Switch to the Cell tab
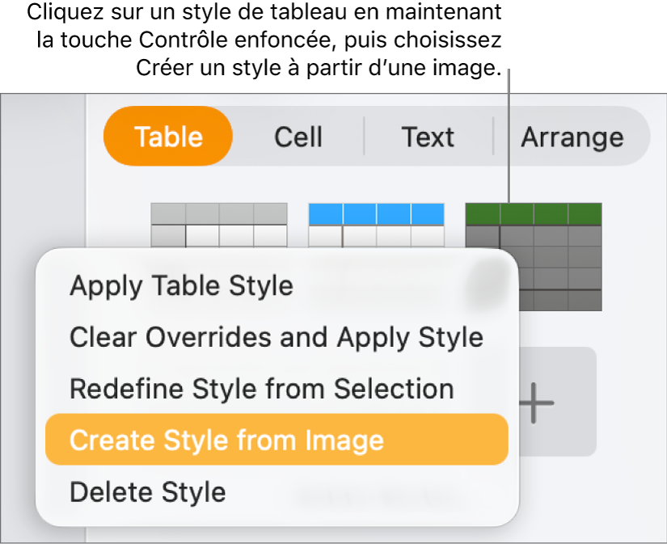The width and height of the screenshot is (667, 544). tap(298, 137)
